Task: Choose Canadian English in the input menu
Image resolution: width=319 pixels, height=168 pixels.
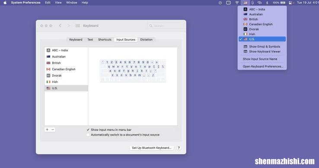Action: pyautogui.click(x=262, y=24)
